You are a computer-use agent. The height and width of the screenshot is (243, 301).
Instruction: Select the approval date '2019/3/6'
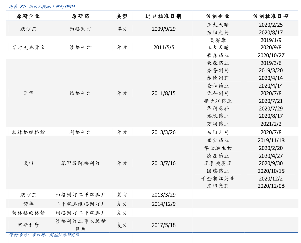pos(271,63)
